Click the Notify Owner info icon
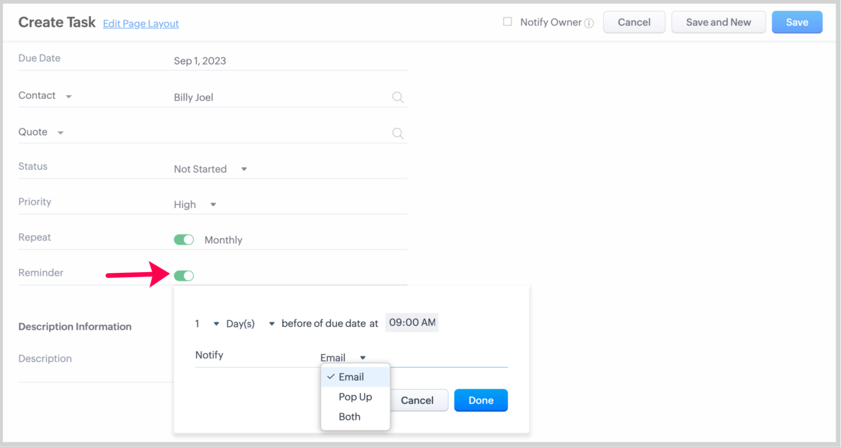841x447 pixels. click(x=589, y=23)
